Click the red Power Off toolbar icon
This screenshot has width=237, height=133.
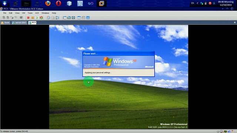[x=28, y=18]
